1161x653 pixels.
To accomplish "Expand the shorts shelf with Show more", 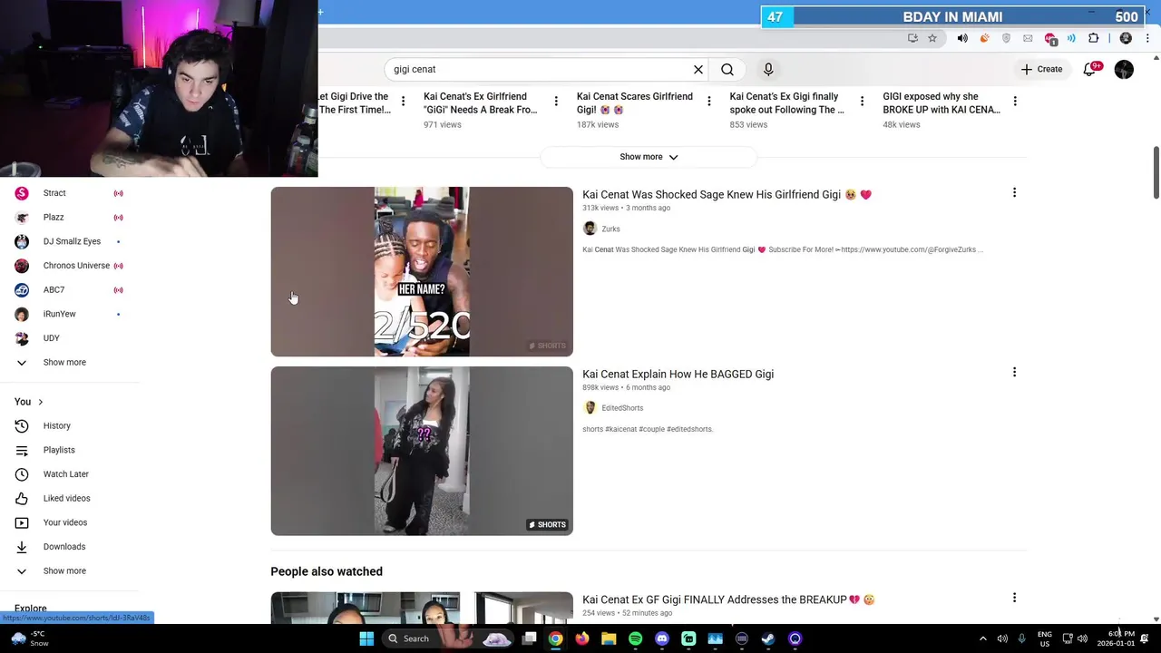I will [649, 157].
